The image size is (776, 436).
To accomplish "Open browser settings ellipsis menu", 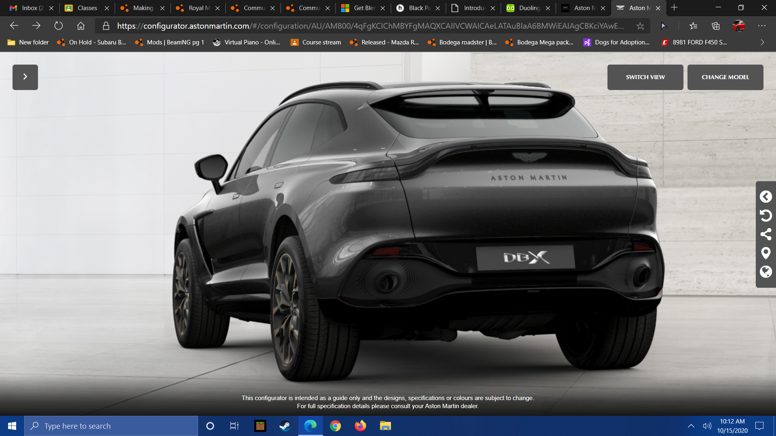I will tap(762, 26).
